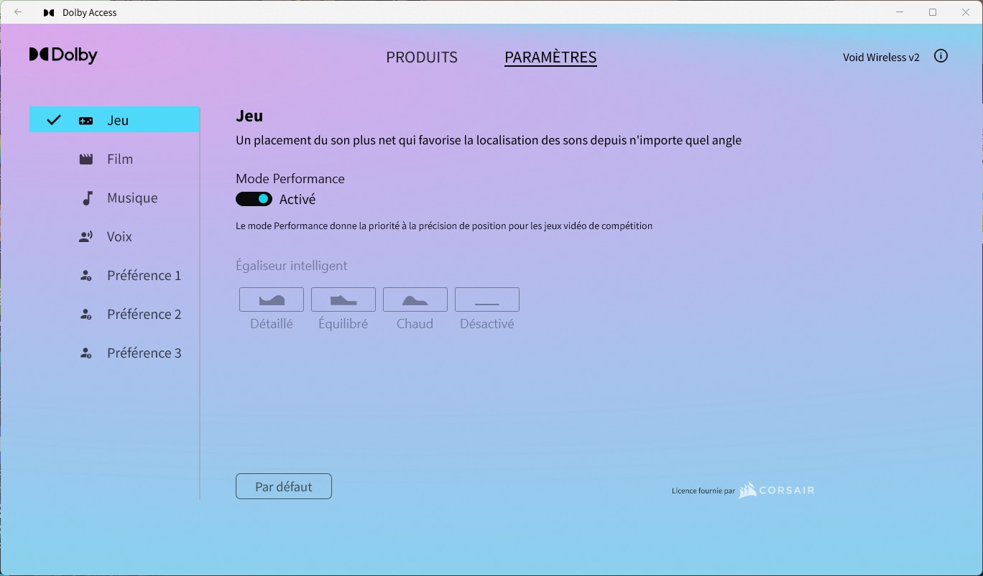Image resolution: width=983 pixels, height=576 pixels.
Task: Open the info icon next to Void Wireless v2
Action: click(x=941, y=56)
